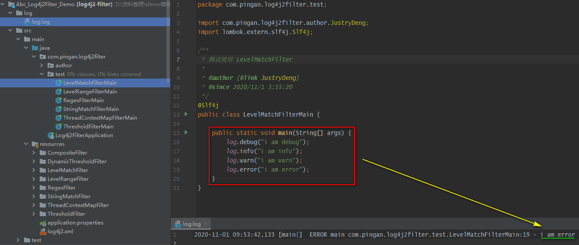Click the project tree vertical scrollbar
The height and width of the screenshot is (245, 579).
pyautogui.click(x=169, y=41)
